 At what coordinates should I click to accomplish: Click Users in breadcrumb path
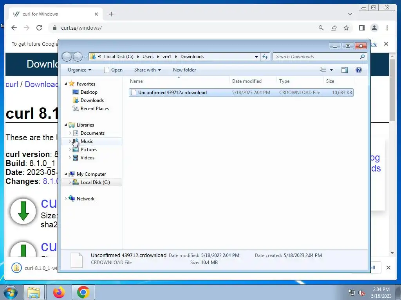tap(148, 57)
